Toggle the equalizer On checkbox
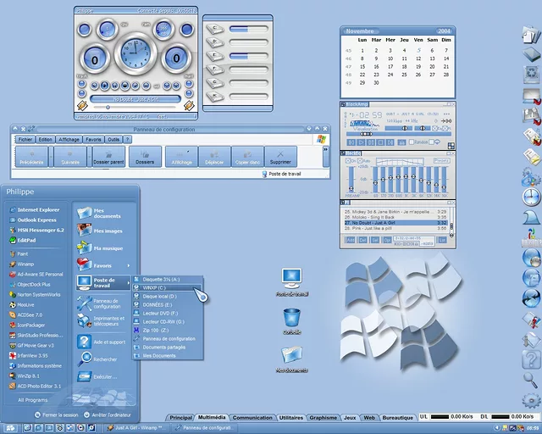This screenshot has width=542, height=434. tap(347, 159)
